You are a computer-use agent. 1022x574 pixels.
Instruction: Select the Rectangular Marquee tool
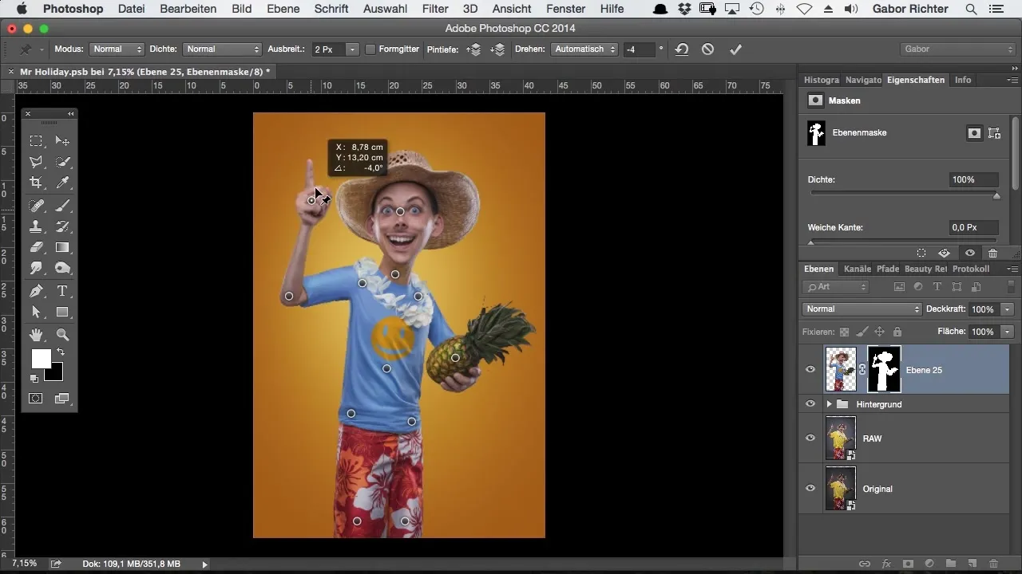(x=36, y=141)
